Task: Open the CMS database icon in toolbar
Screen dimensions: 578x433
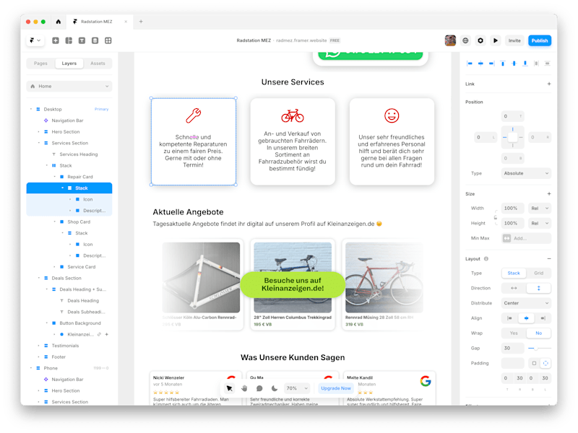Action: (95, 40)
